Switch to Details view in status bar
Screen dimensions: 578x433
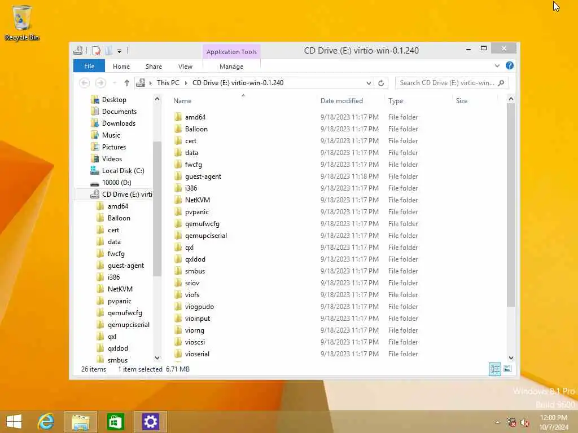click(x=494, y=369)
